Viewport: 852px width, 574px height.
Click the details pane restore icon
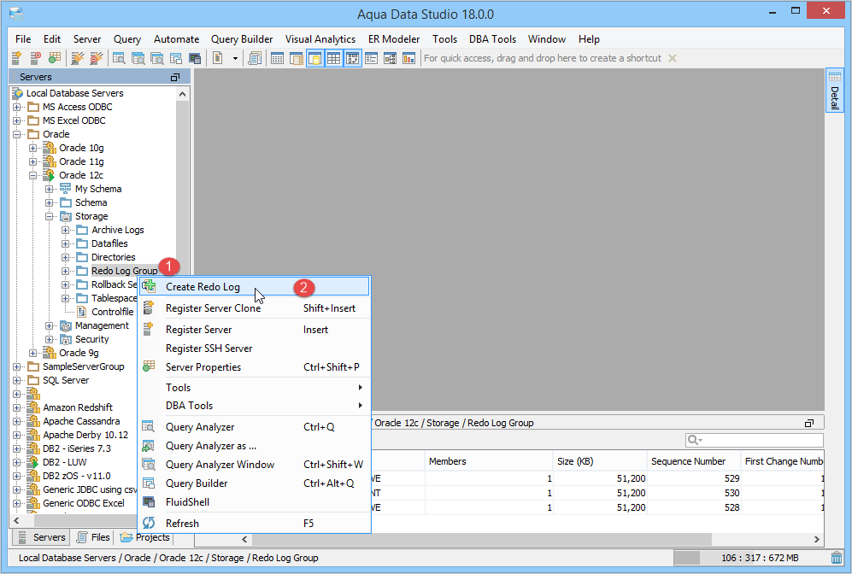[x=809, y=423]
